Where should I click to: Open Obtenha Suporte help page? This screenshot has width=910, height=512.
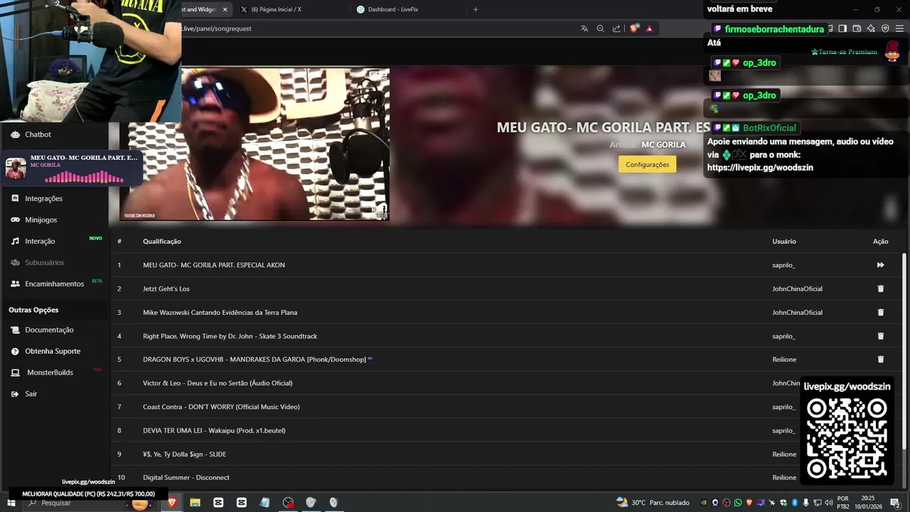pos(53,351)
